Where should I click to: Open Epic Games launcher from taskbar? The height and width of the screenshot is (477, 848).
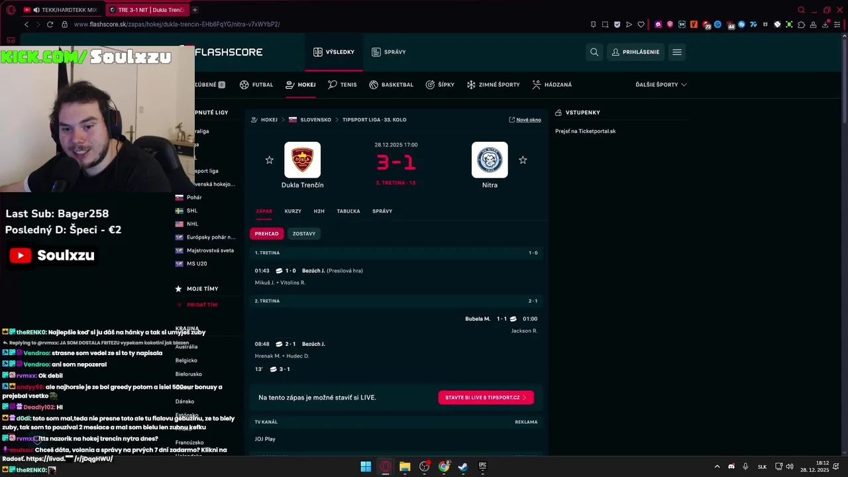482,466
